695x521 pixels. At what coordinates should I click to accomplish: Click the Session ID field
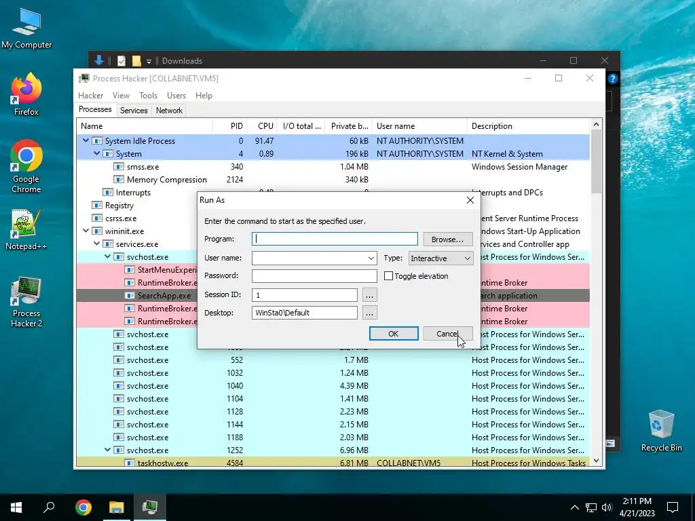305,294
